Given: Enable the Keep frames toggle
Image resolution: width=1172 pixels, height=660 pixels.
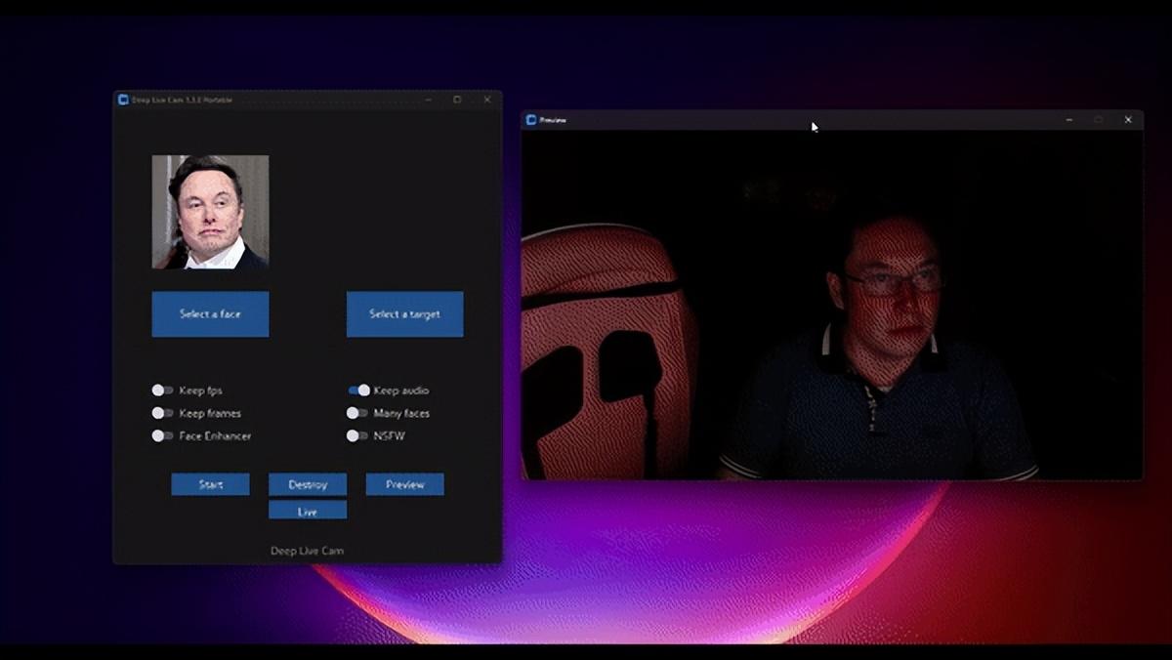Looking at the screenshot, I should click(160, 413).
